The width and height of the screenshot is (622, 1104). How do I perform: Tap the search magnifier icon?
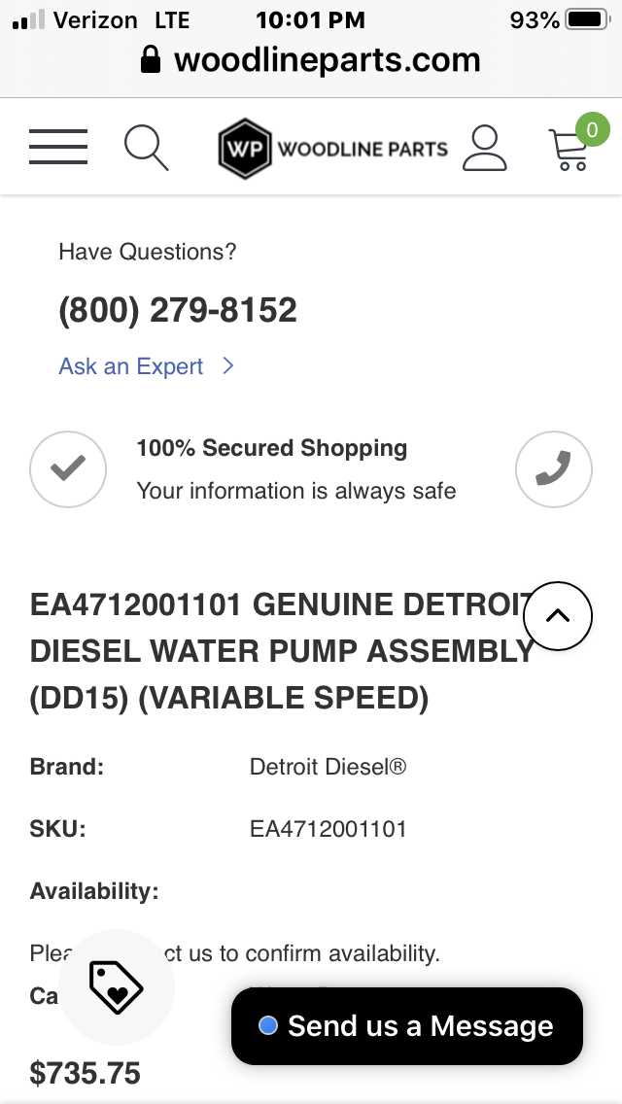[146, 148]
